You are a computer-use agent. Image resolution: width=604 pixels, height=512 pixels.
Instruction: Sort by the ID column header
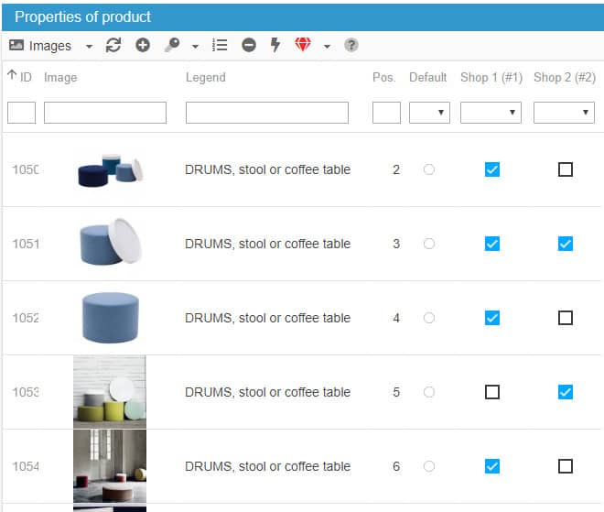(20, 77)
